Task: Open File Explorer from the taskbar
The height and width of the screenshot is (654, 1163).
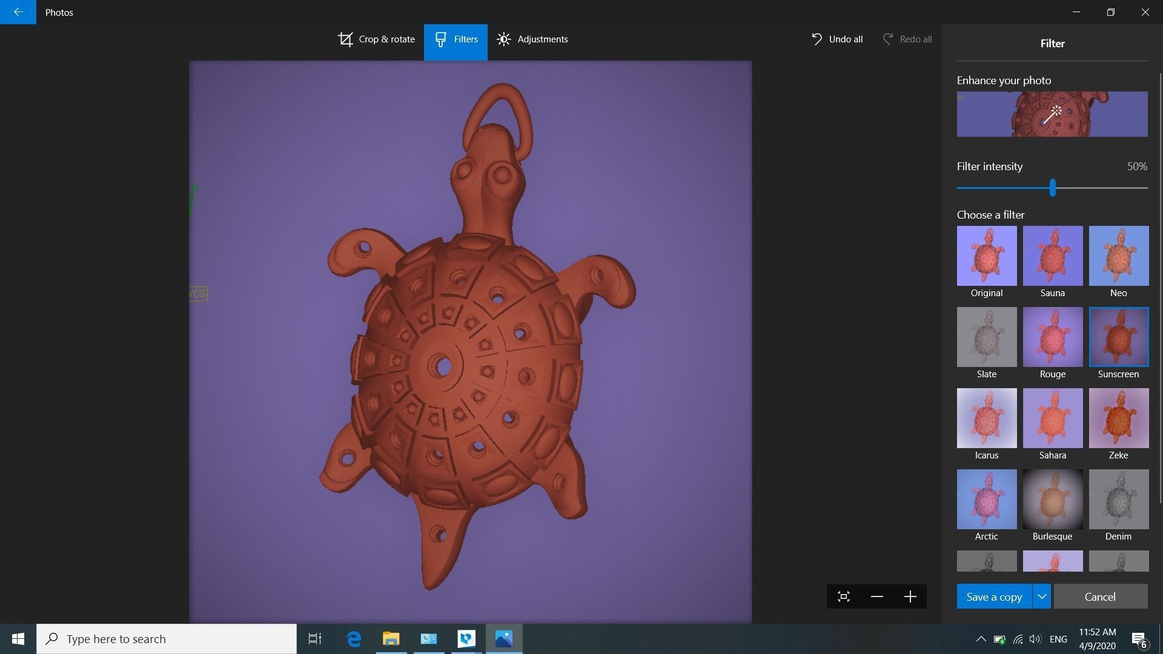Action: click(x=391, y=639)
